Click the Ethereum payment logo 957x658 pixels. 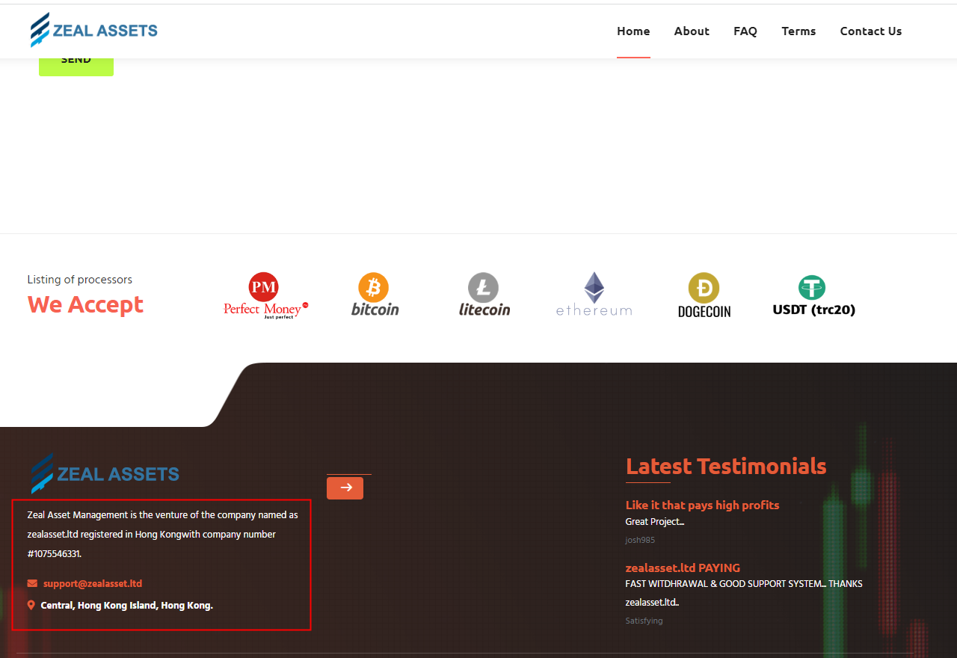pyautogui.click(x=594, y=295)
